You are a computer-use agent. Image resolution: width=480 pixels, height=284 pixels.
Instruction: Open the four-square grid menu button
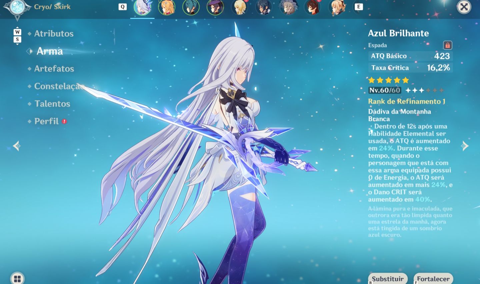tap(17, 278)
